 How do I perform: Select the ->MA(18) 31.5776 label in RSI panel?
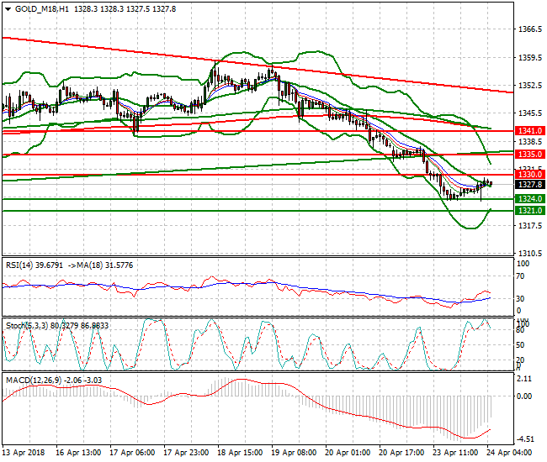pos(100,265)
